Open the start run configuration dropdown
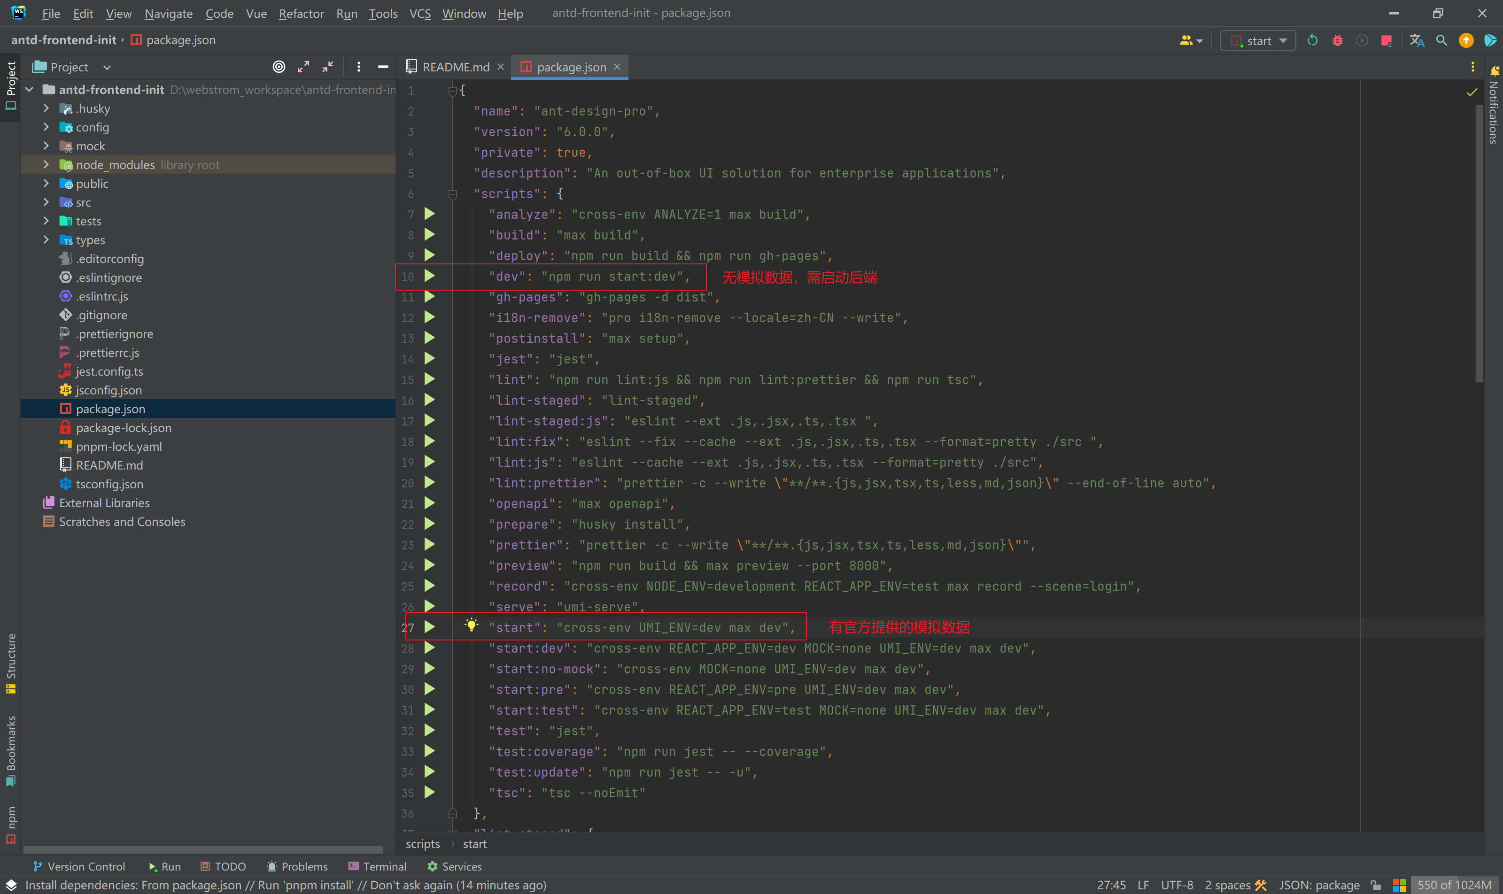Viewport: 1503px width, 894px height. (x=1258, y=40)
